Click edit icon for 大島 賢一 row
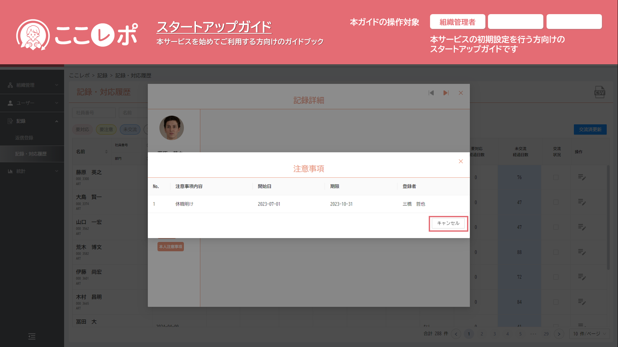Image resolution: width=618 pixels, height=347 pixels. (582, 202)
